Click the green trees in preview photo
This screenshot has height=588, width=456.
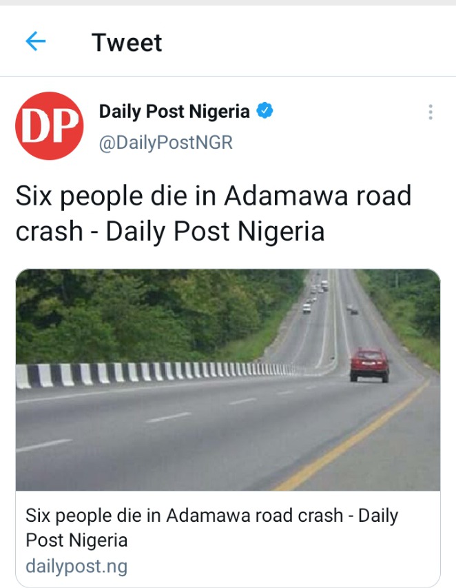(x=150, y=315)
